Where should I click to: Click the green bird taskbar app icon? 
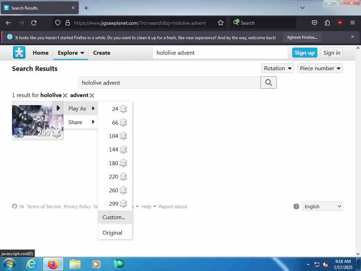[x=118, y=264]
